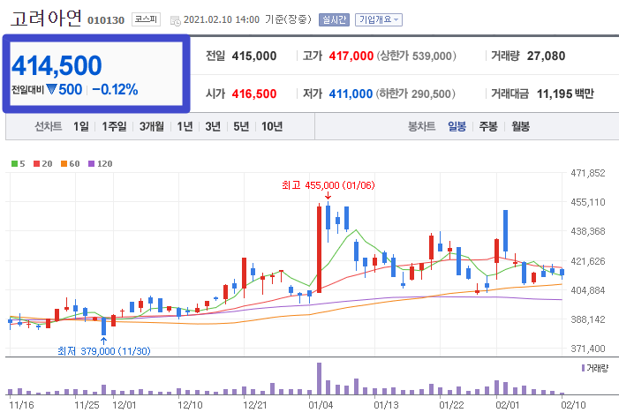
Task: Click the 선차트 label
Action: click(x=49, y=126)
